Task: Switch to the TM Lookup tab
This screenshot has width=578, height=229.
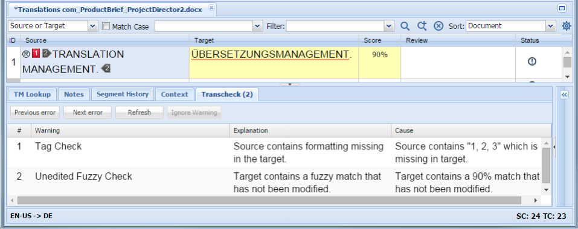Action: pos(32,95)
